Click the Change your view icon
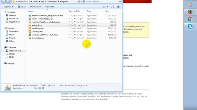Image resolution: width=197 pixels, height=110 pixels. point(104,7)
